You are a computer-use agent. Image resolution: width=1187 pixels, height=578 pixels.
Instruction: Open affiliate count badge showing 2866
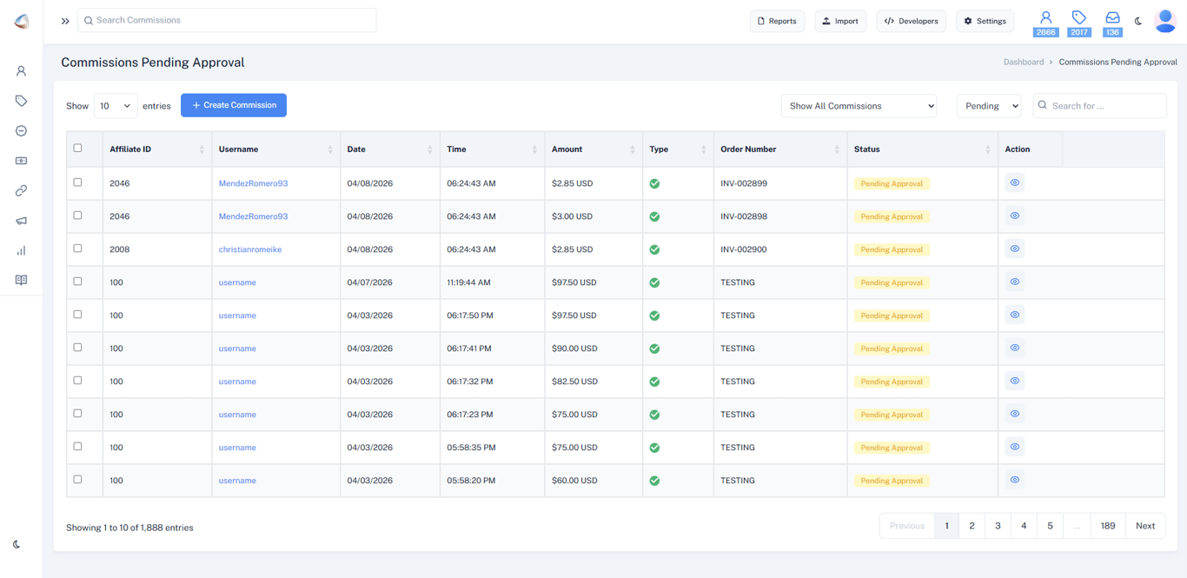(x=1045, y=21)
